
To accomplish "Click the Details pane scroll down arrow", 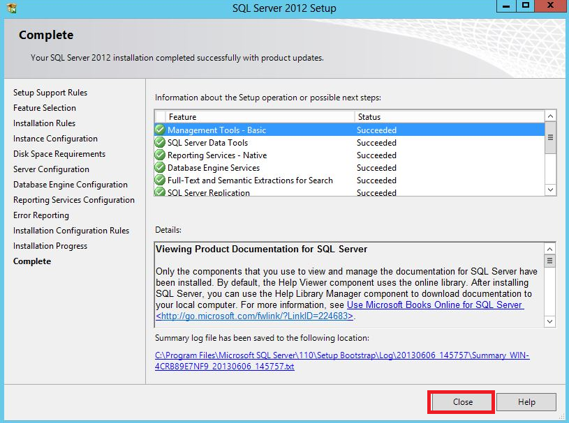I will tap(549, 321).
